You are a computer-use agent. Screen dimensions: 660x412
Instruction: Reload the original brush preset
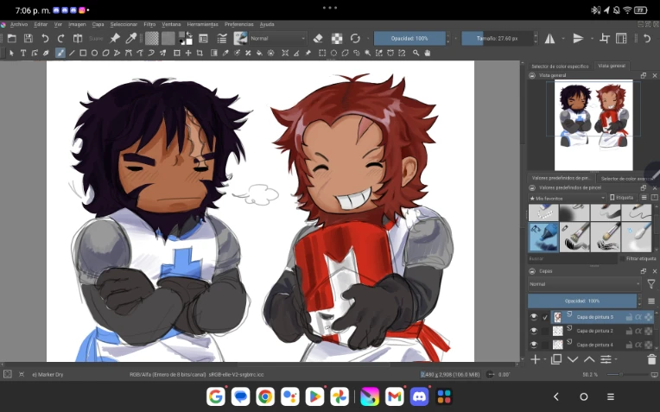[355, 38]
